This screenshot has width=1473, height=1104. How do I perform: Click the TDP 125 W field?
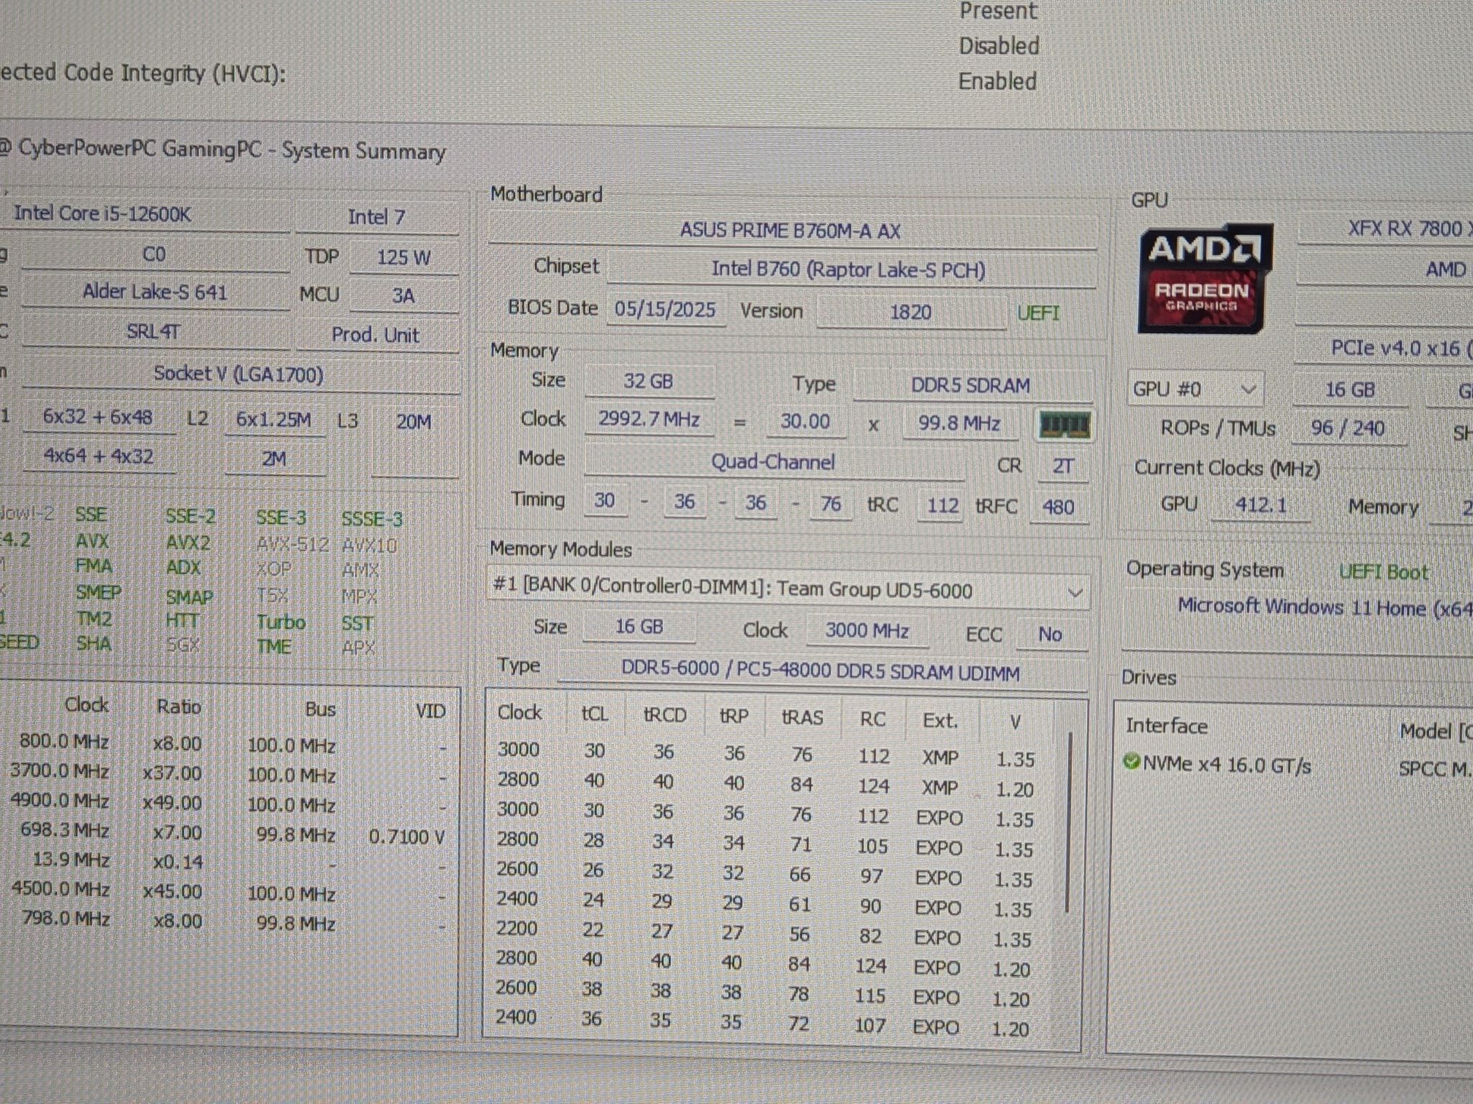click(403, 257)
